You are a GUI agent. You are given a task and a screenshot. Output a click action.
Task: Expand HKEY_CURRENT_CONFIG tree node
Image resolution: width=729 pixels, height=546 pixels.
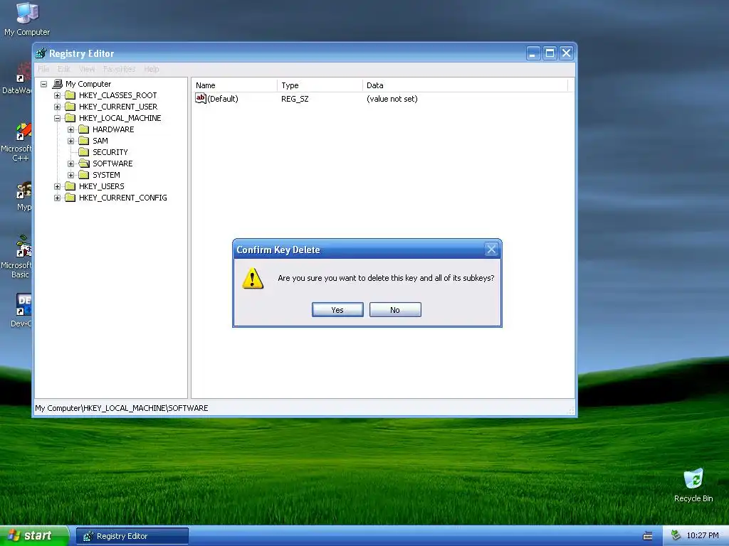point(57,198)
